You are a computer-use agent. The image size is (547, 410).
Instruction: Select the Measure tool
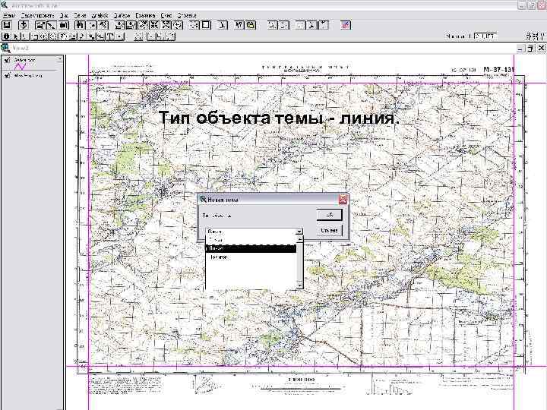click(73, 36)
